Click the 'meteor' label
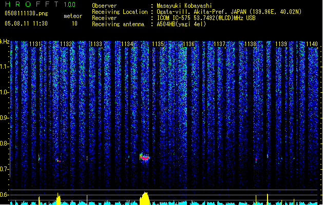This screenshot has width=323, height=205. coord(73,16)
